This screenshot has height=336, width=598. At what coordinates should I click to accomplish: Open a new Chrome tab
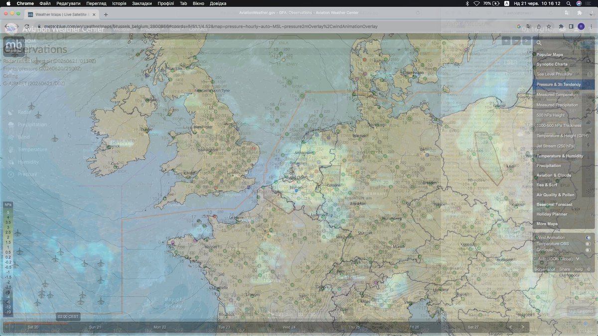[x=106, y=14]
